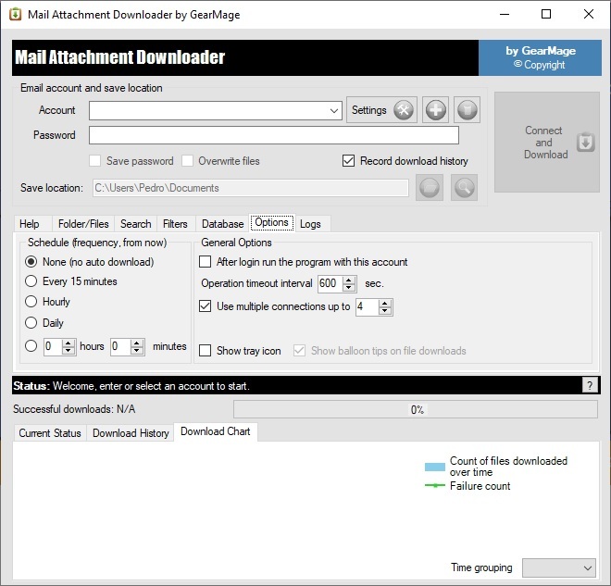Screen dimensions: 611x586
Task: Uncheck Record download history
Action: 349,161
